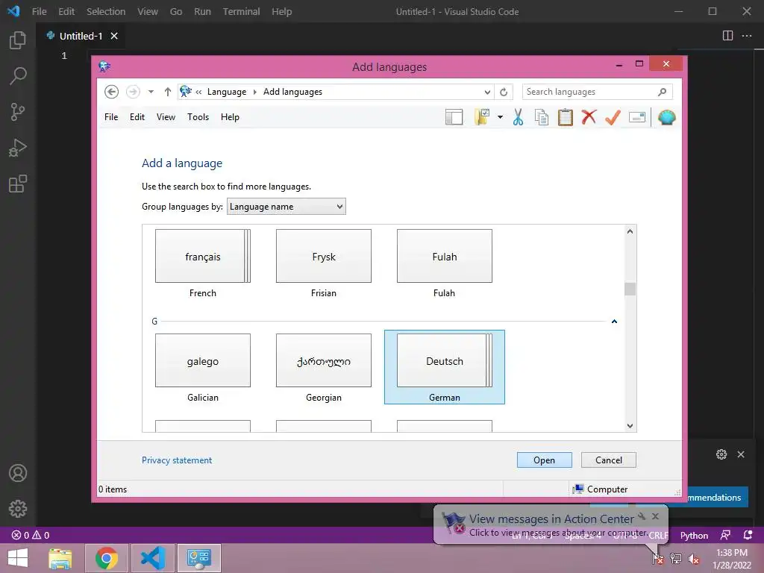
Task: Click the Properties toolbar icon
Action: (637, 117)
